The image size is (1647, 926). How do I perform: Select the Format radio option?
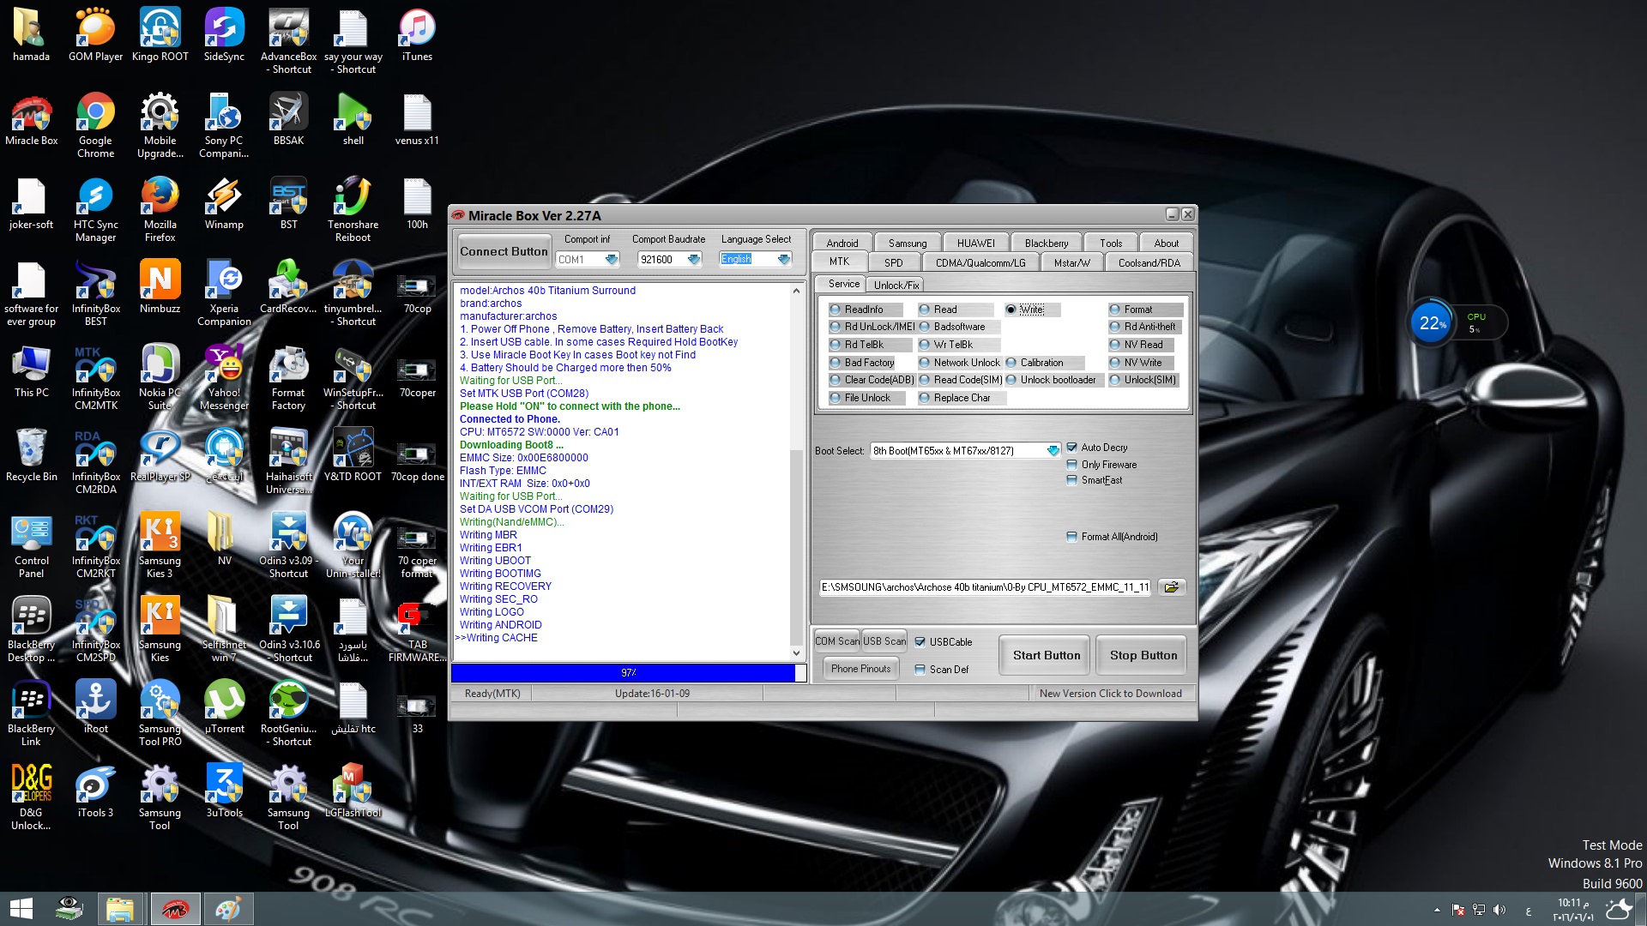(1145, 310)
